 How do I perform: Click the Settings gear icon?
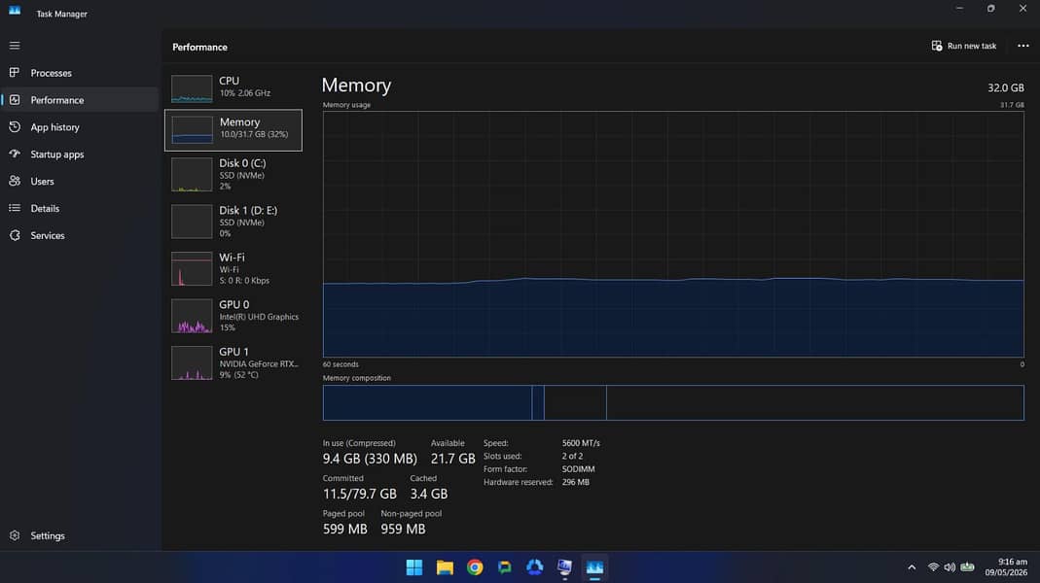pyautogui.click(x=15, y=535)
